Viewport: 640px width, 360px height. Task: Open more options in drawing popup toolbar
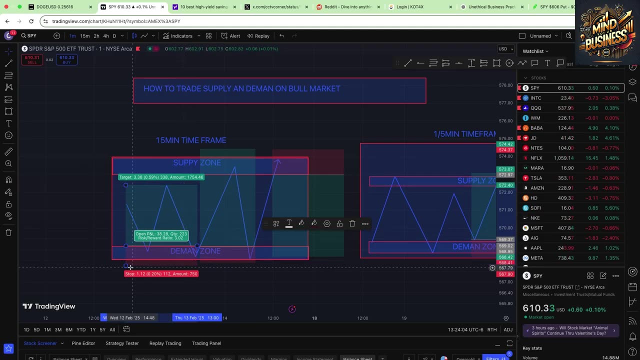pyautogui.click(x=365, y=223)
